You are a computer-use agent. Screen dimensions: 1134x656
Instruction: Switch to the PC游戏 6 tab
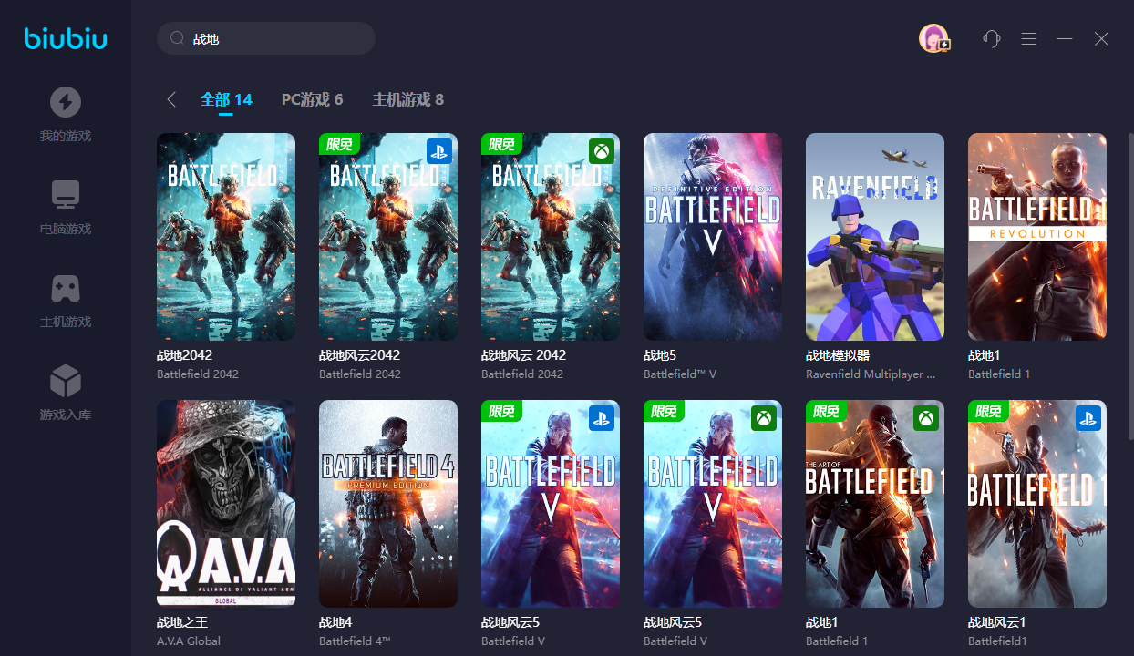click(312, 99)
